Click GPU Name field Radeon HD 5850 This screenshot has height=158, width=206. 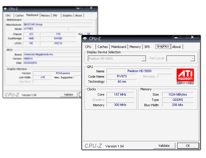tap(139, 71)
